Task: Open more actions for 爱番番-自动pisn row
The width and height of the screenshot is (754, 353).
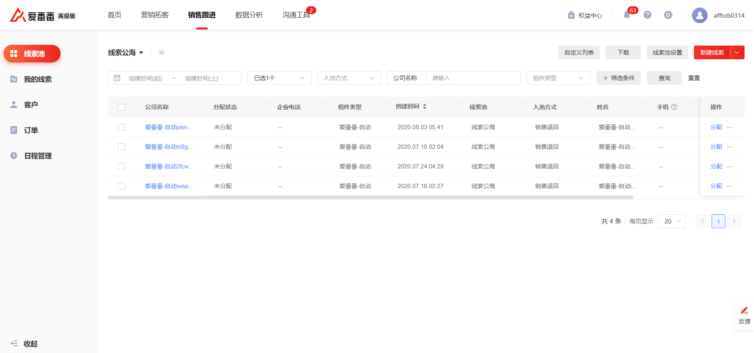Action: click(730, 127)
